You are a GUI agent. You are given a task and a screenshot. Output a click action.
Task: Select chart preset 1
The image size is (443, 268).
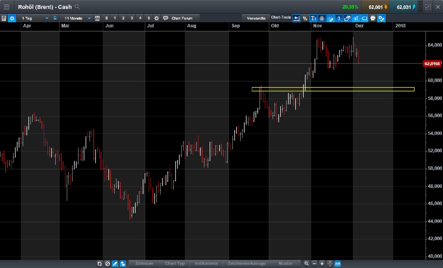(x=115, y=18)
